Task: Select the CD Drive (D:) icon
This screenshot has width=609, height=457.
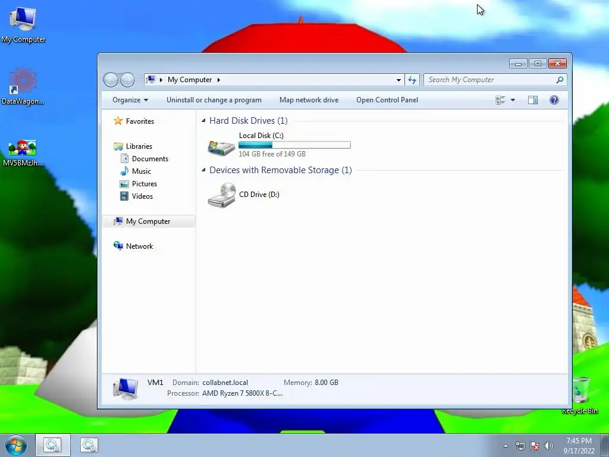Action: point(221,195)
